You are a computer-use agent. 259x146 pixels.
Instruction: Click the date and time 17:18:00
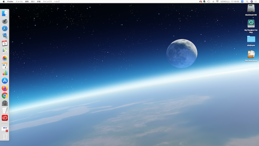(230, 2)
